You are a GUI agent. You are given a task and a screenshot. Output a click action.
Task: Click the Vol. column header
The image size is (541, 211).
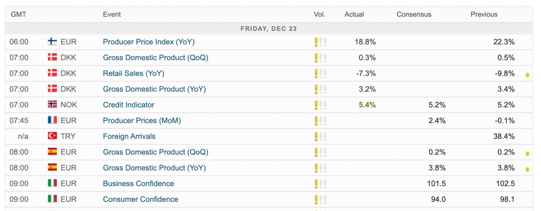pos(320,15)
